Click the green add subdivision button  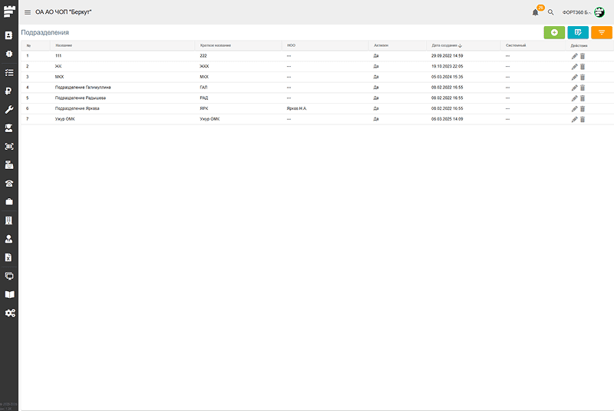[x=554, y=32]
